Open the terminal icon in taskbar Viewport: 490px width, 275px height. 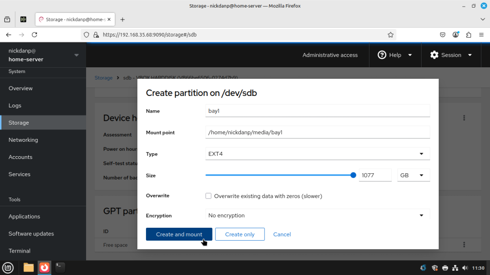click(x=60, y=267)
